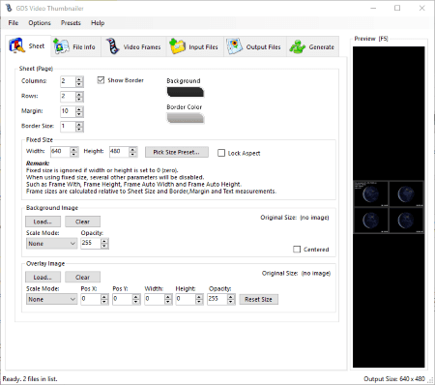Select the Video Frames film strip icon

click(x=113, y=46)
